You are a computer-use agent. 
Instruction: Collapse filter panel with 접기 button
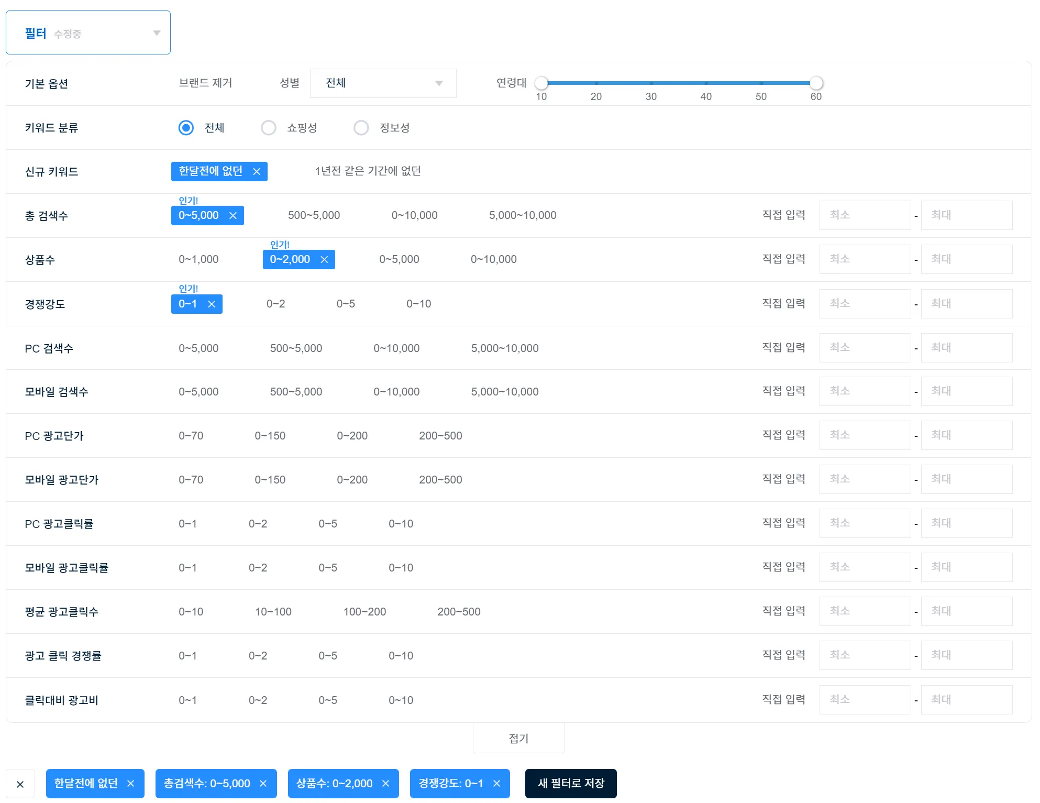tap(518, 739)
